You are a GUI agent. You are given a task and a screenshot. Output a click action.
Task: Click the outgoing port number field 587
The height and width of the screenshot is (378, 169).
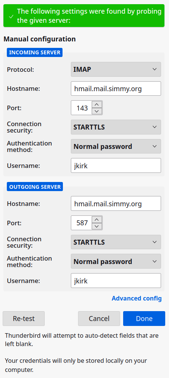pyautogui.click(x=81, y=223)
